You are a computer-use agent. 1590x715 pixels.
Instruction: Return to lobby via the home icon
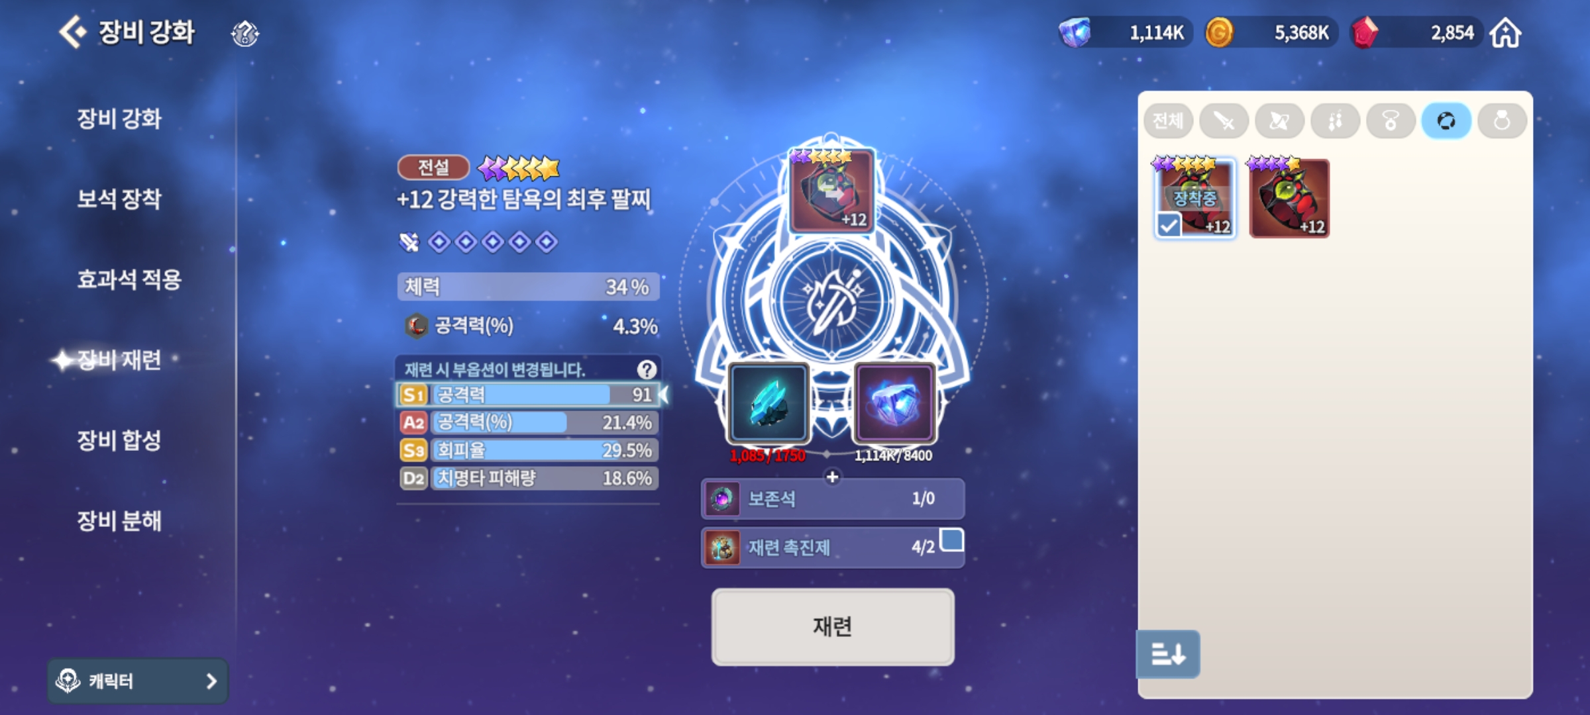click(x=1505, y=33)
